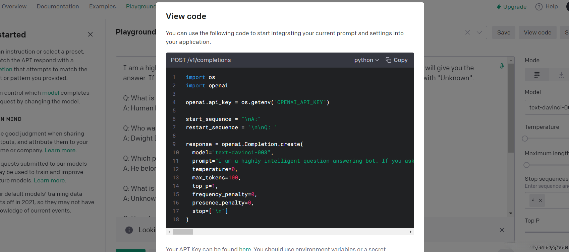The height and width of the screenshot is (252, 569).
Task: Clear the preset selection with X icon
Action: [x=467, y=32]
